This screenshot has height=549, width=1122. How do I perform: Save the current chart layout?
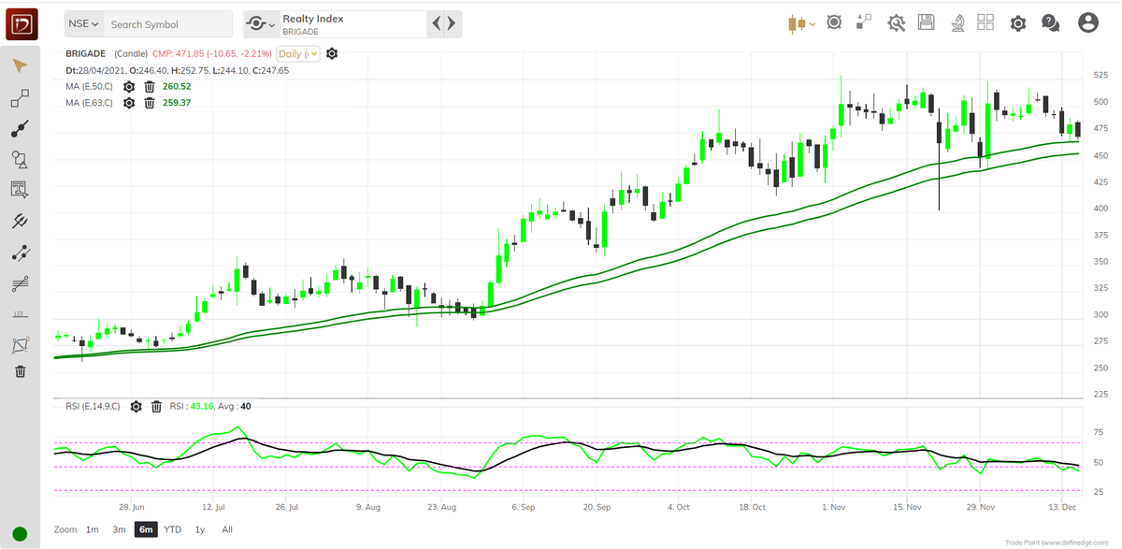click(x=926, y=22)
